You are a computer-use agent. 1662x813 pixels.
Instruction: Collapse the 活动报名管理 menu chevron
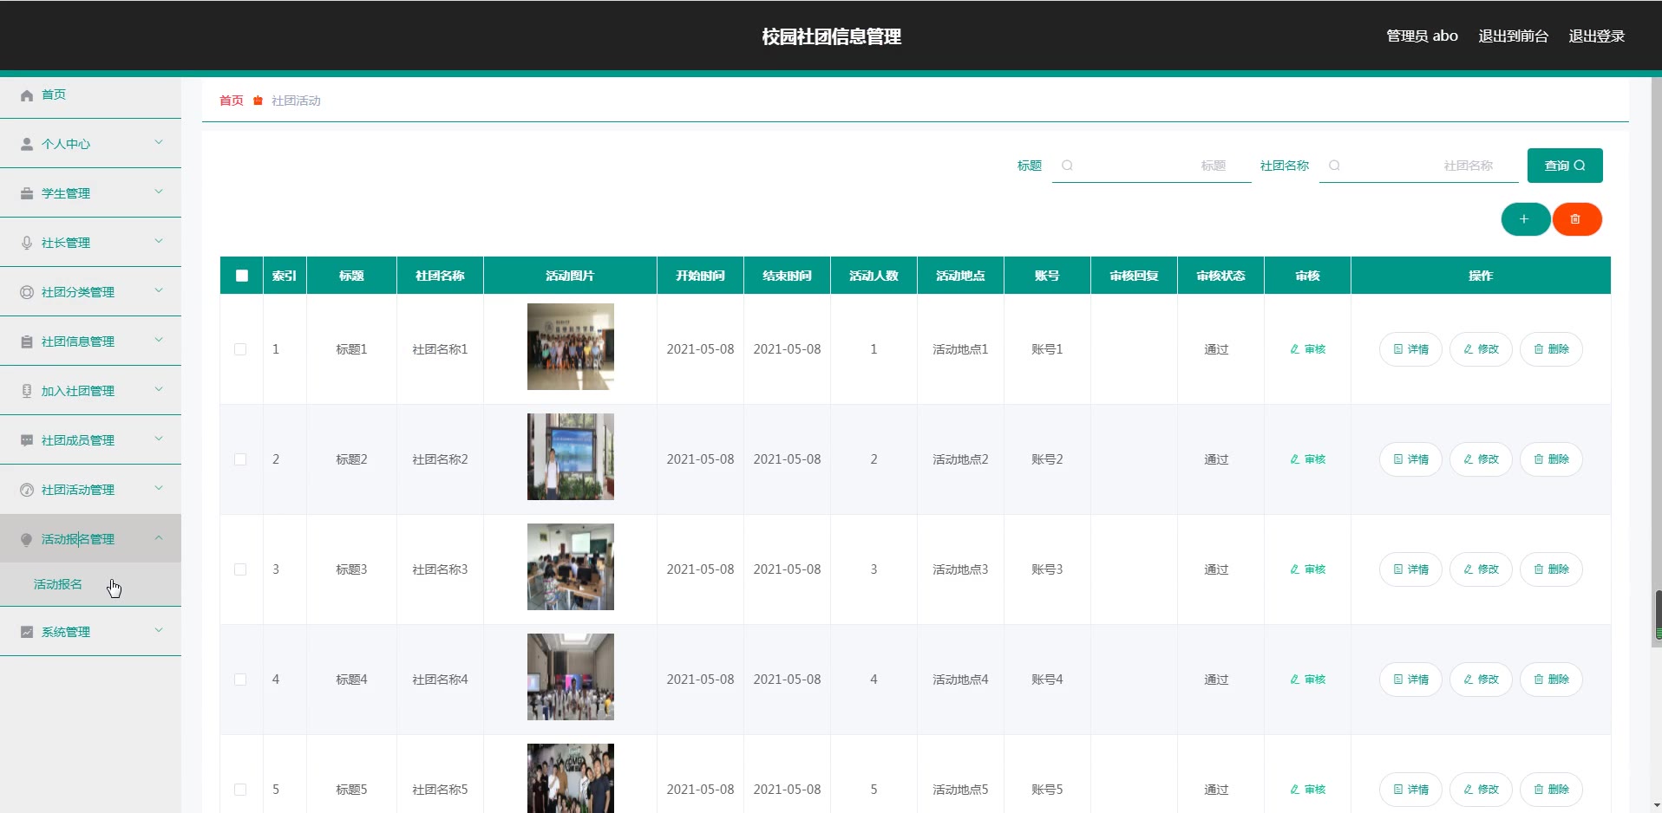159,538
